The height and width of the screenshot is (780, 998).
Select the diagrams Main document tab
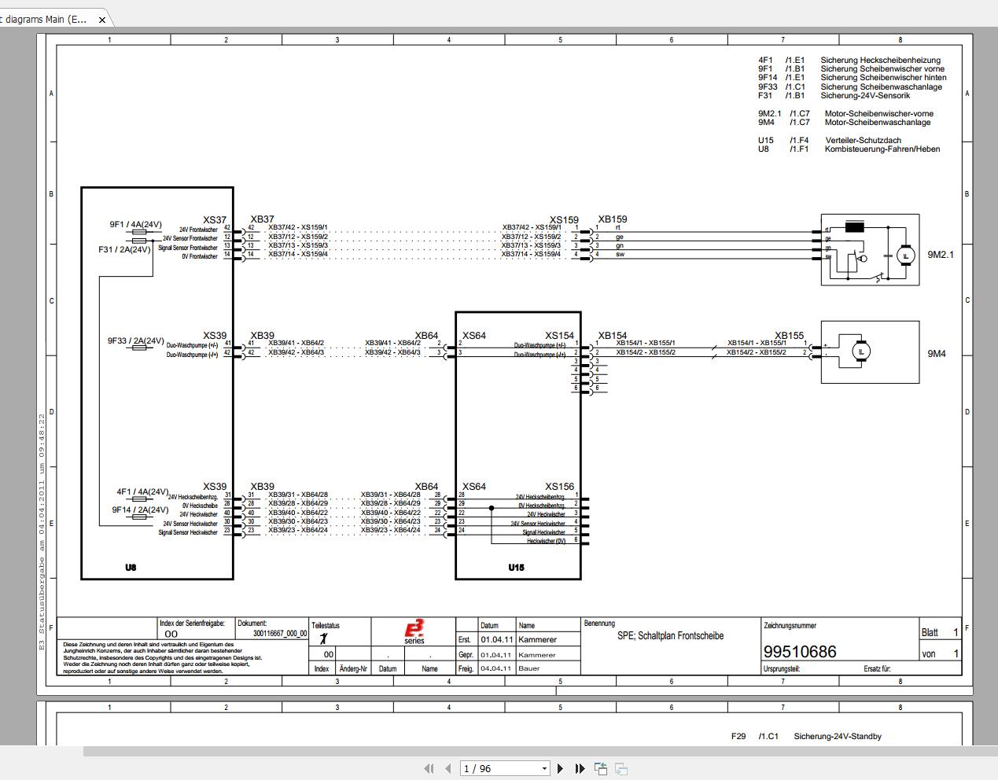tap(53, 19)
